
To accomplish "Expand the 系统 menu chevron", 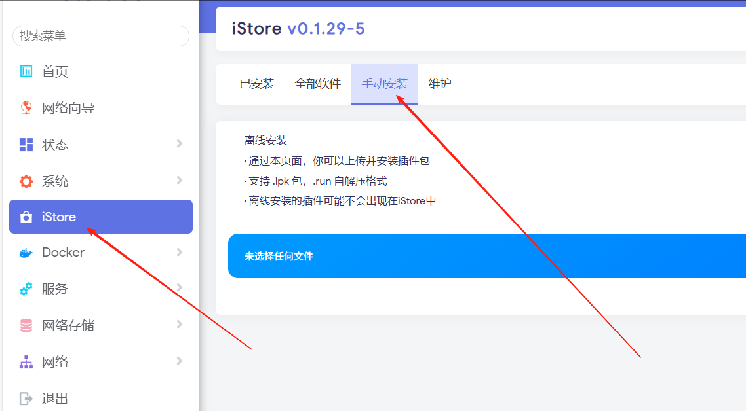I will point(180,180).
